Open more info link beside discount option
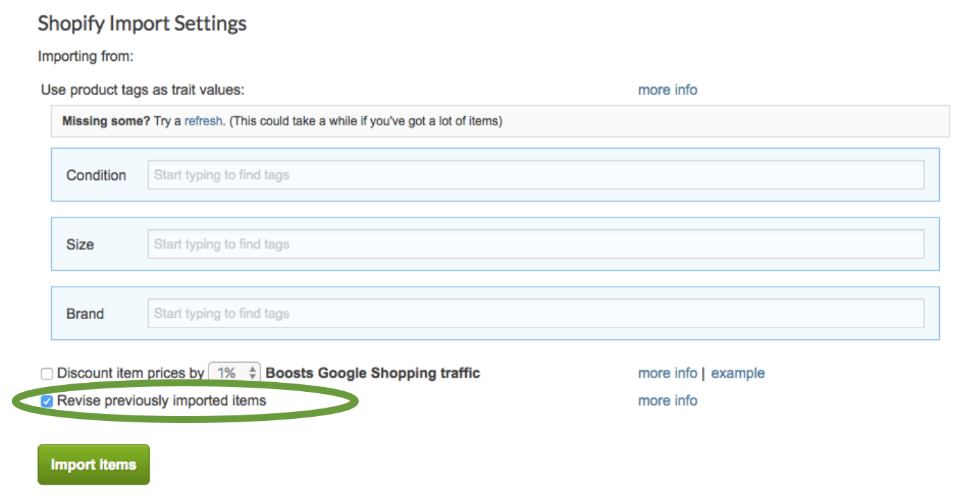Viewport: 975px width, 504px height. pos(668,373)
